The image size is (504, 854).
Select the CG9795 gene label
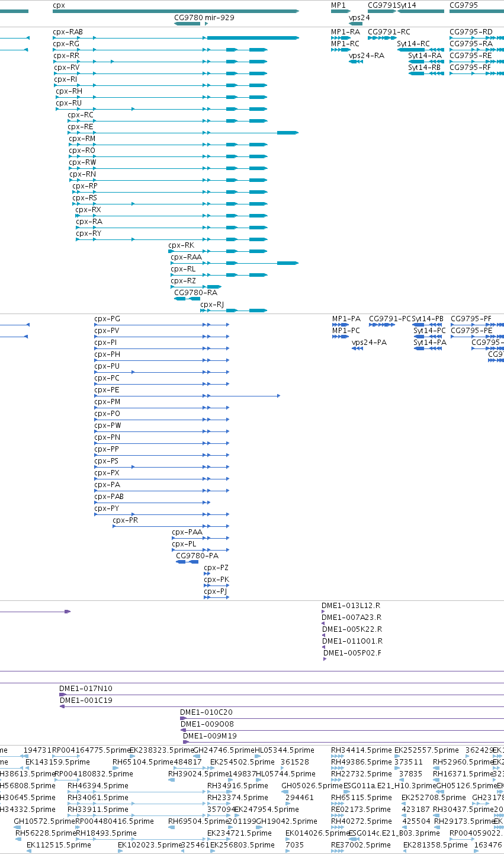(463, 5)
